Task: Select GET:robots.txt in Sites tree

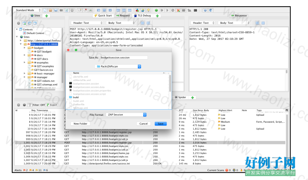Action: (x=46, y=81)
